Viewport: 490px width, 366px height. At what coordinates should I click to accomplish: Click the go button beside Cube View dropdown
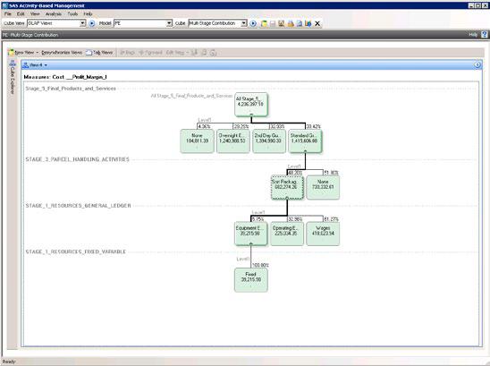point(92,23)
